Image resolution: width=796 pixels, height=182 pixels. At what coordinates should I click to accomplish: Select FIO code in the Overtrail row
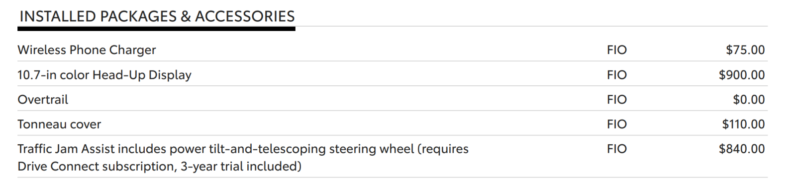click(x=617, y=99)
